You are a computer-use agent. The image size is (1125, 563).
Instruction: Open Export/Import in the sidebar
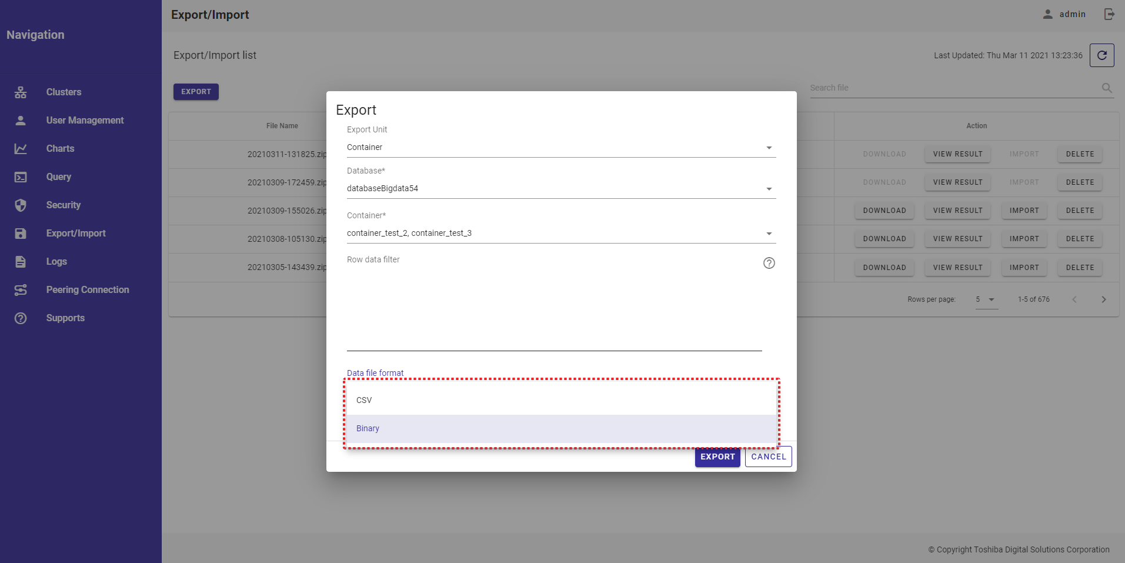click(x=76, y=233)
